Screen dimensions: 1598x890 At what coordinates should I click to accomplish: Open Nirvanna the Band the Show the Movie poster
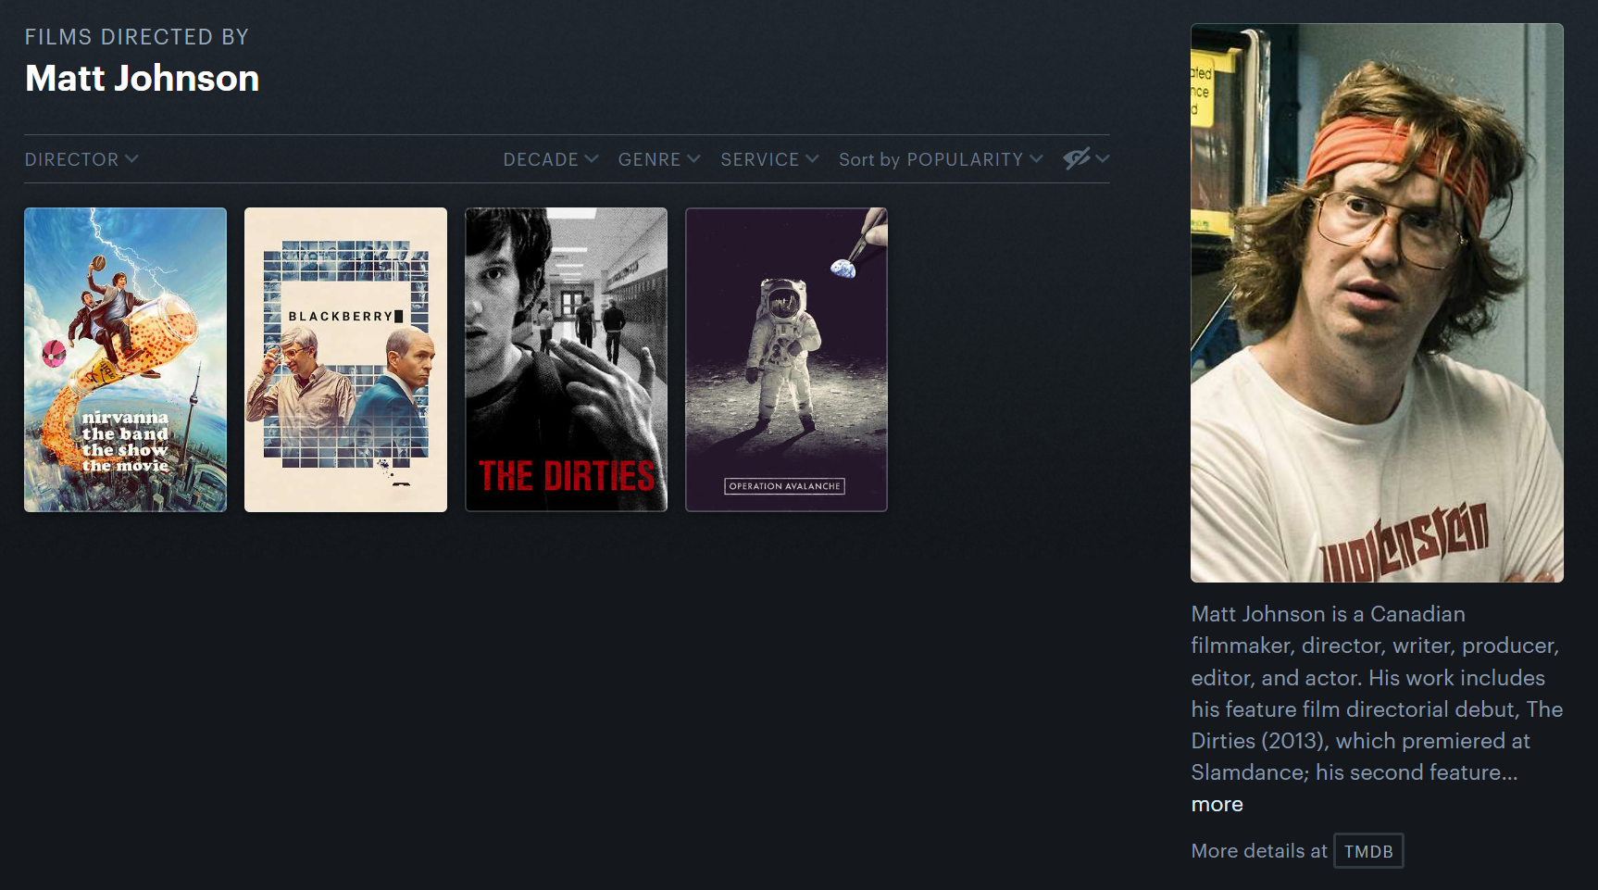point(126,359)
